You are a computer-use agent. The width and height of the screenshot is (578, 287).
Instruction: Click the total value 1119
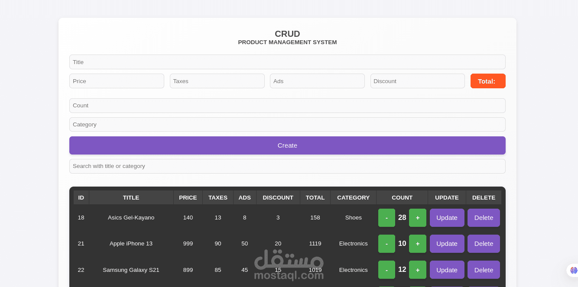coord(315,244)
